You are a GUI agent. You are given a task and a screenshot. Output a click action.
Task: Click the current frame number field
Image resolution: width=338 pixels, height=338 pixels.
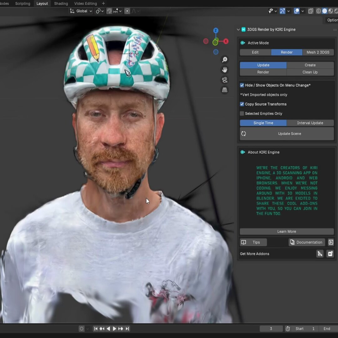point(271,329)
